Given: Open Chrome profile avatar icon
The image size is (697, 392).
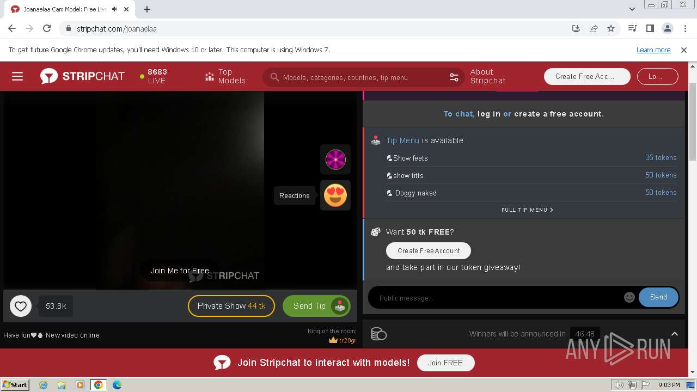Looking at the screenshot, I should click(667, 28).
